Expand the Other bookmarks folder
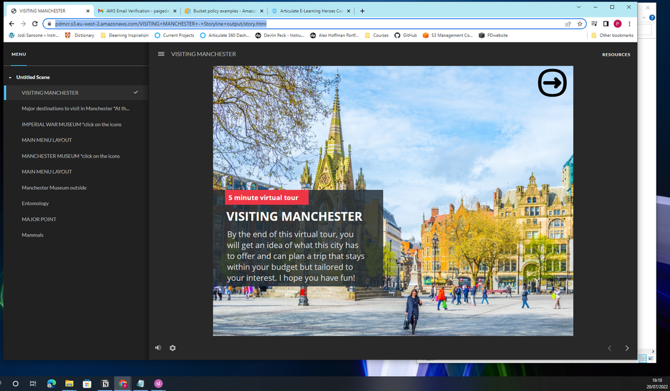The image size is (670, 391). [612, 36]
